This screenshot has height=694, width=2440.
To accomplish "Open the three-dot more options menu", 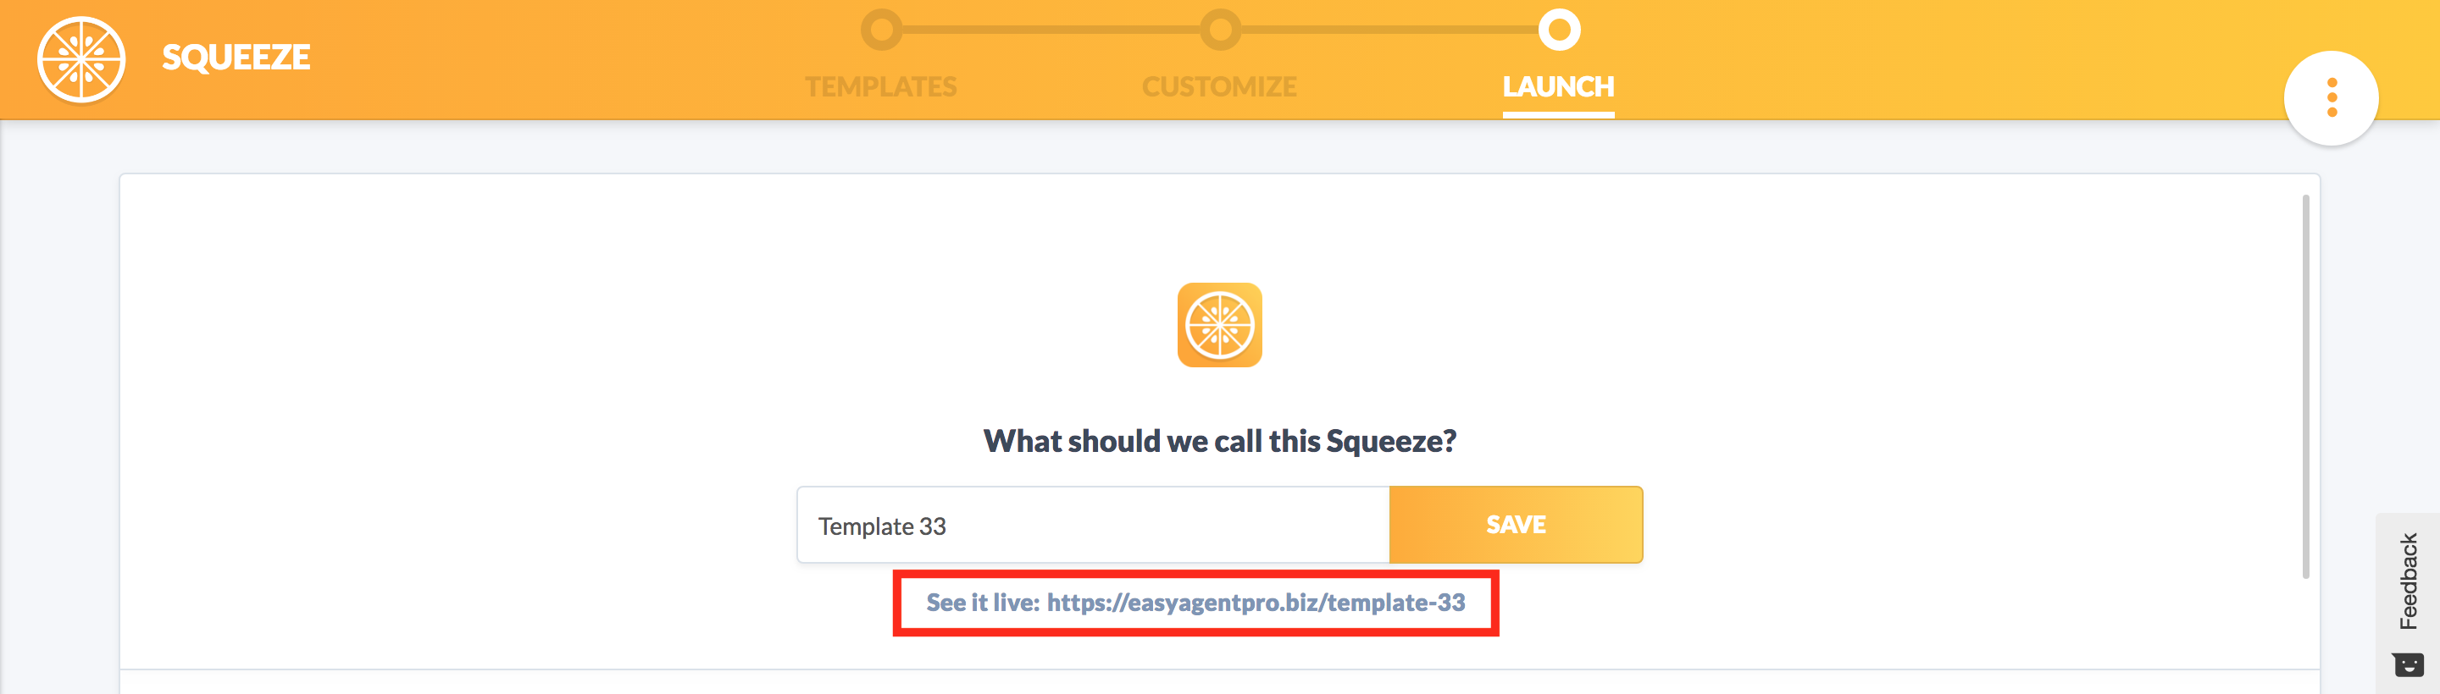I will tap(2331, 97).
